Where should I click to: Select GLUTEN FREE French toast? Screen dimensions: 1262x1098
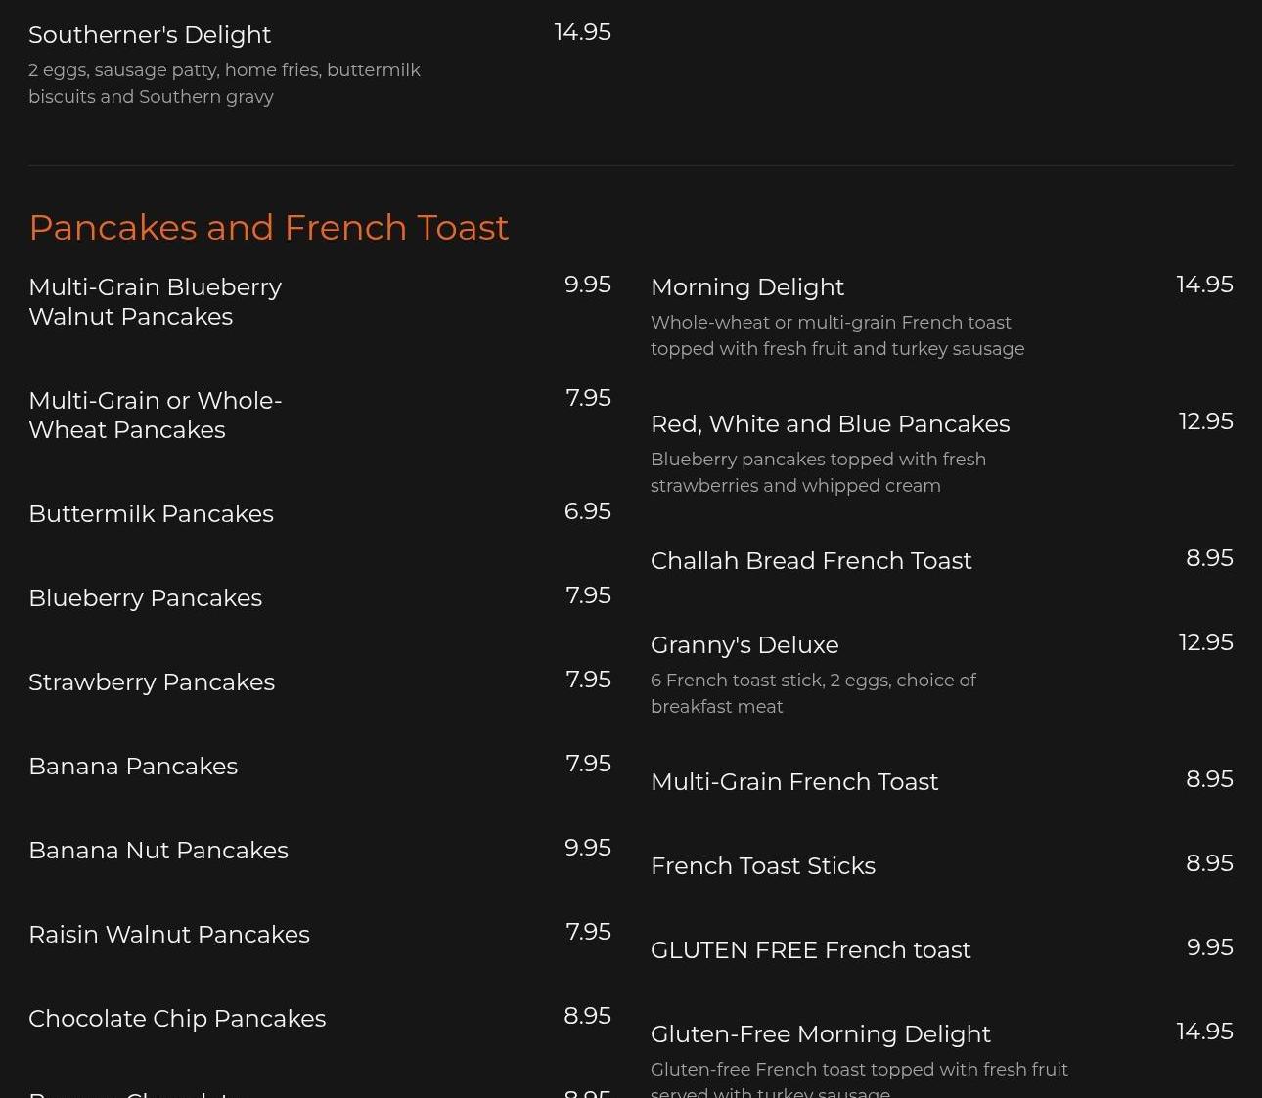pos(810,949)
